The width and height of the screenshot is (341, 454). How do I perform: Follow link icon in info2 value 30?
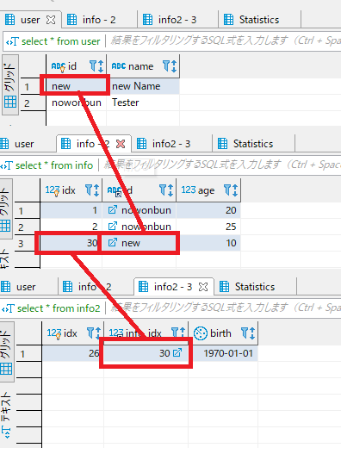tap(177, 352)
